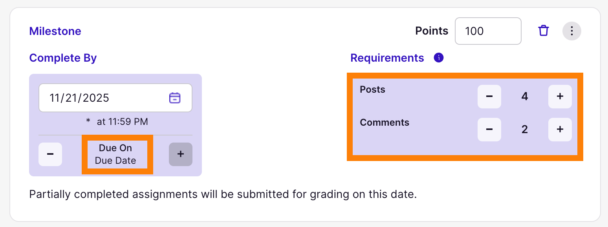The width and height of the screenshot is (608, 227).
Task: Open the calendar date picker icon
Action: click(175, 98)
